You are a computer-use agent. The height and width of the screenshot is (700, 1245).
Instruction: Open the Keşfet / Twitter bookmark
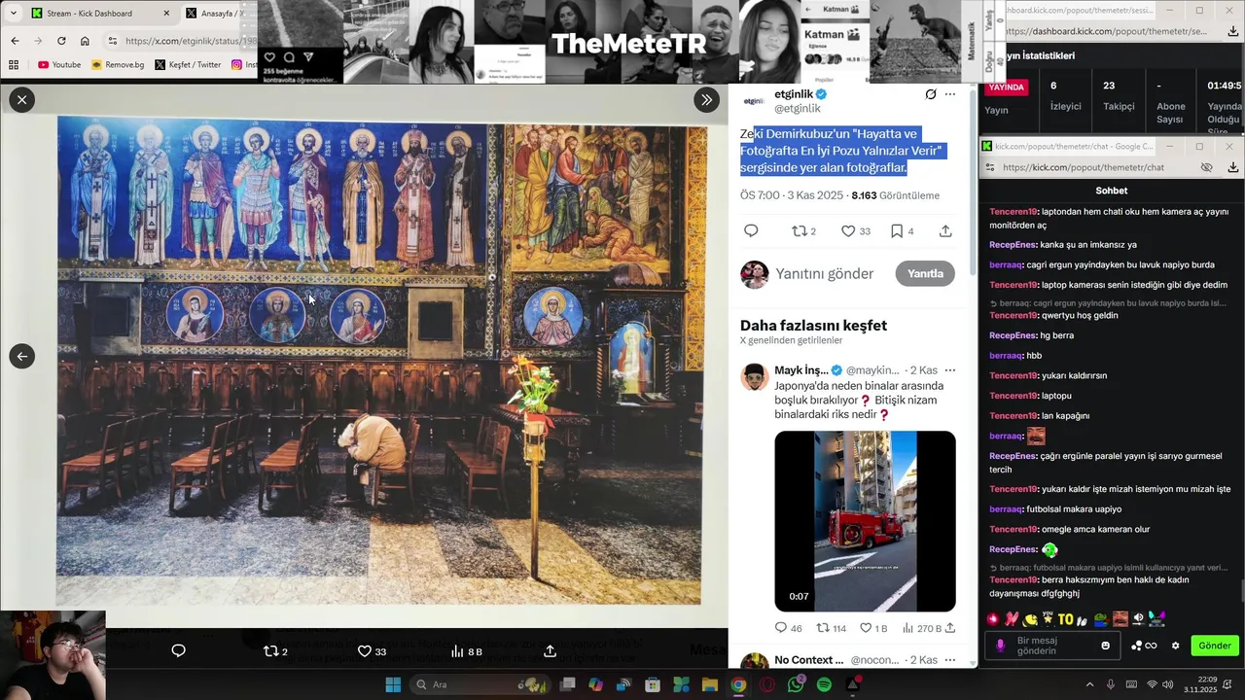tap(189, 64)
